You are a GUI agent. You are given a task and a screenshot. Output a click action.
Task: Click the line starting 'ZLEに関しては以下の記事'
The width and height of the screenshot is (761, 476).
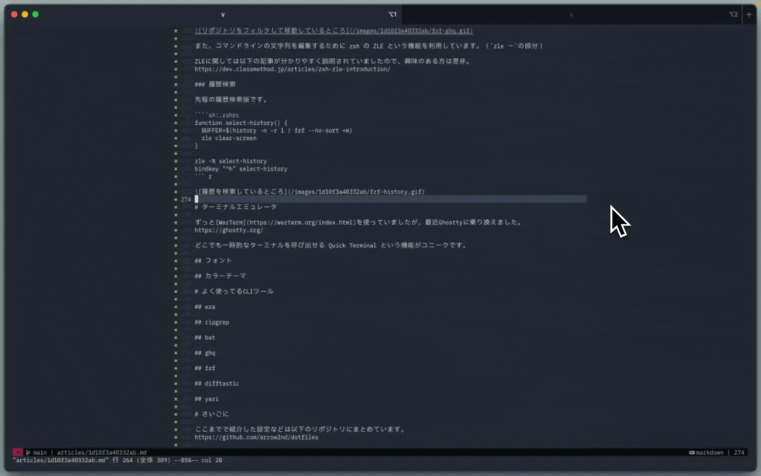(x=332, y=61)
